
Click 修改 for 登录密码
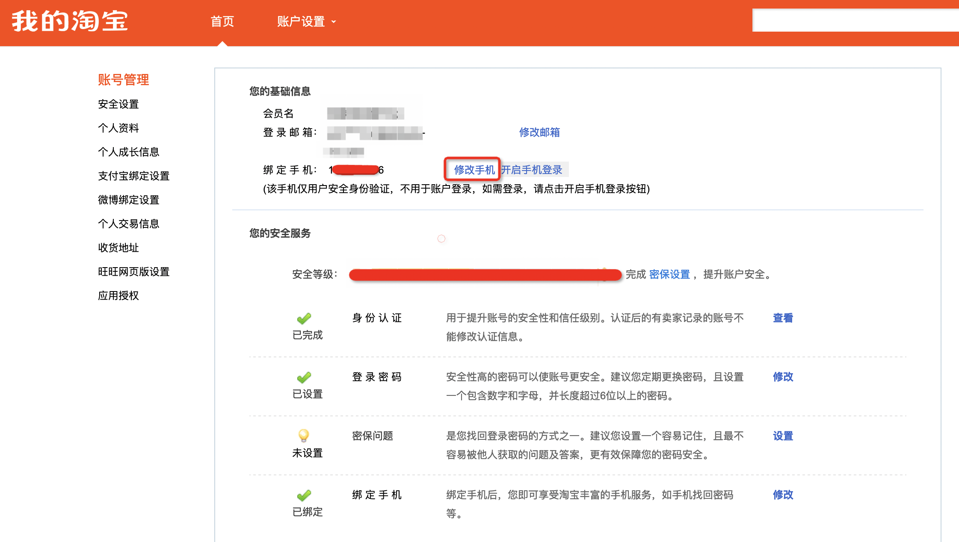(783, 377)
